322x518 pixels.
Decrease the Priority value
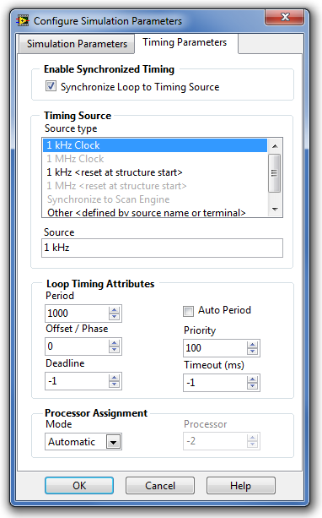pos(253,352)
